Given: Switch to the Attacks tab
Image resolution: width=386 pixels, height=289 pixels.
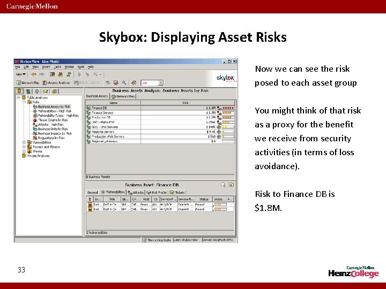Looking at the screenshot, I should (136, 193).
